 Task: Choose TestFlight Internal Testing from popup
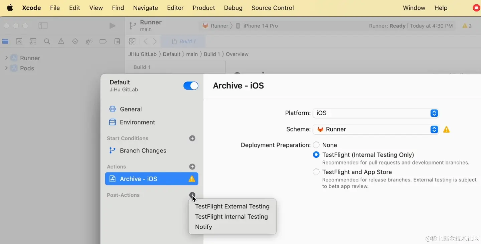coord(231,217)
